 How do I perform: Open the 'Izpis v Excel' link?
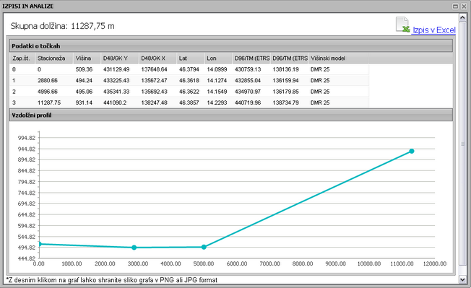pyautogui.click(x=433, y=30)
